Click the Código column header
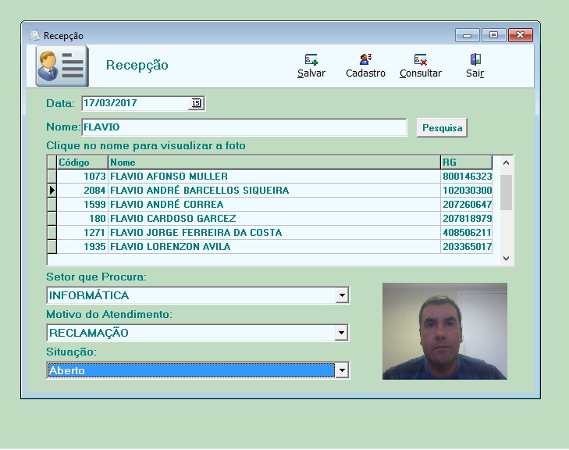The image size is (569, 450). pos(82,162)
